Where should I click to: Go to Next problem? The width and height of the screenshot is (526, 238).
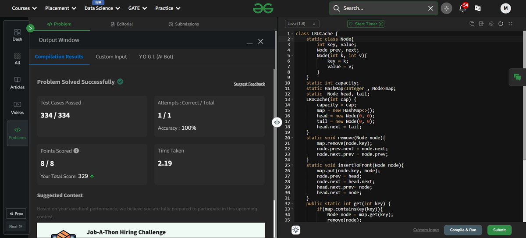click(x=16, y=226)
